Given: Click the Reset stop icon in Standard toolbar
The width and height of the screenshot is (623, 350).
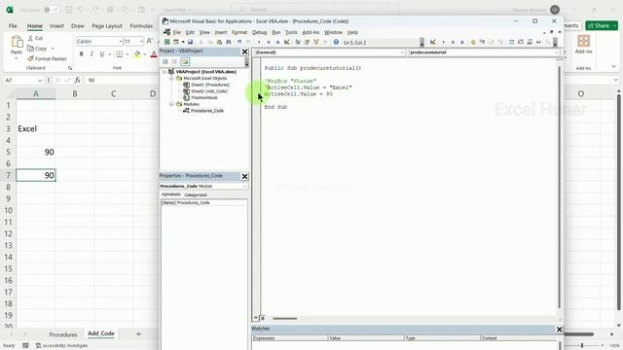Looking at the screenshot, I should [x=277, y=42].
